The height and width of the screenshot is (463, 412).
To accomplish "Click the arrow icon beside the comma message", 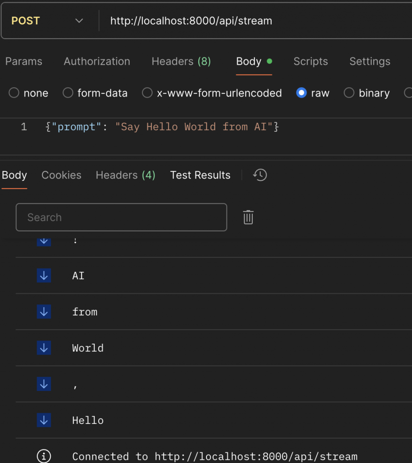I will 44,384.
